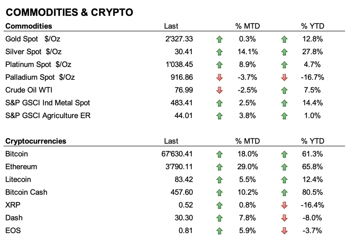Click the green YTD arrow for Bitcoin Cash

(x=285, y=193)
